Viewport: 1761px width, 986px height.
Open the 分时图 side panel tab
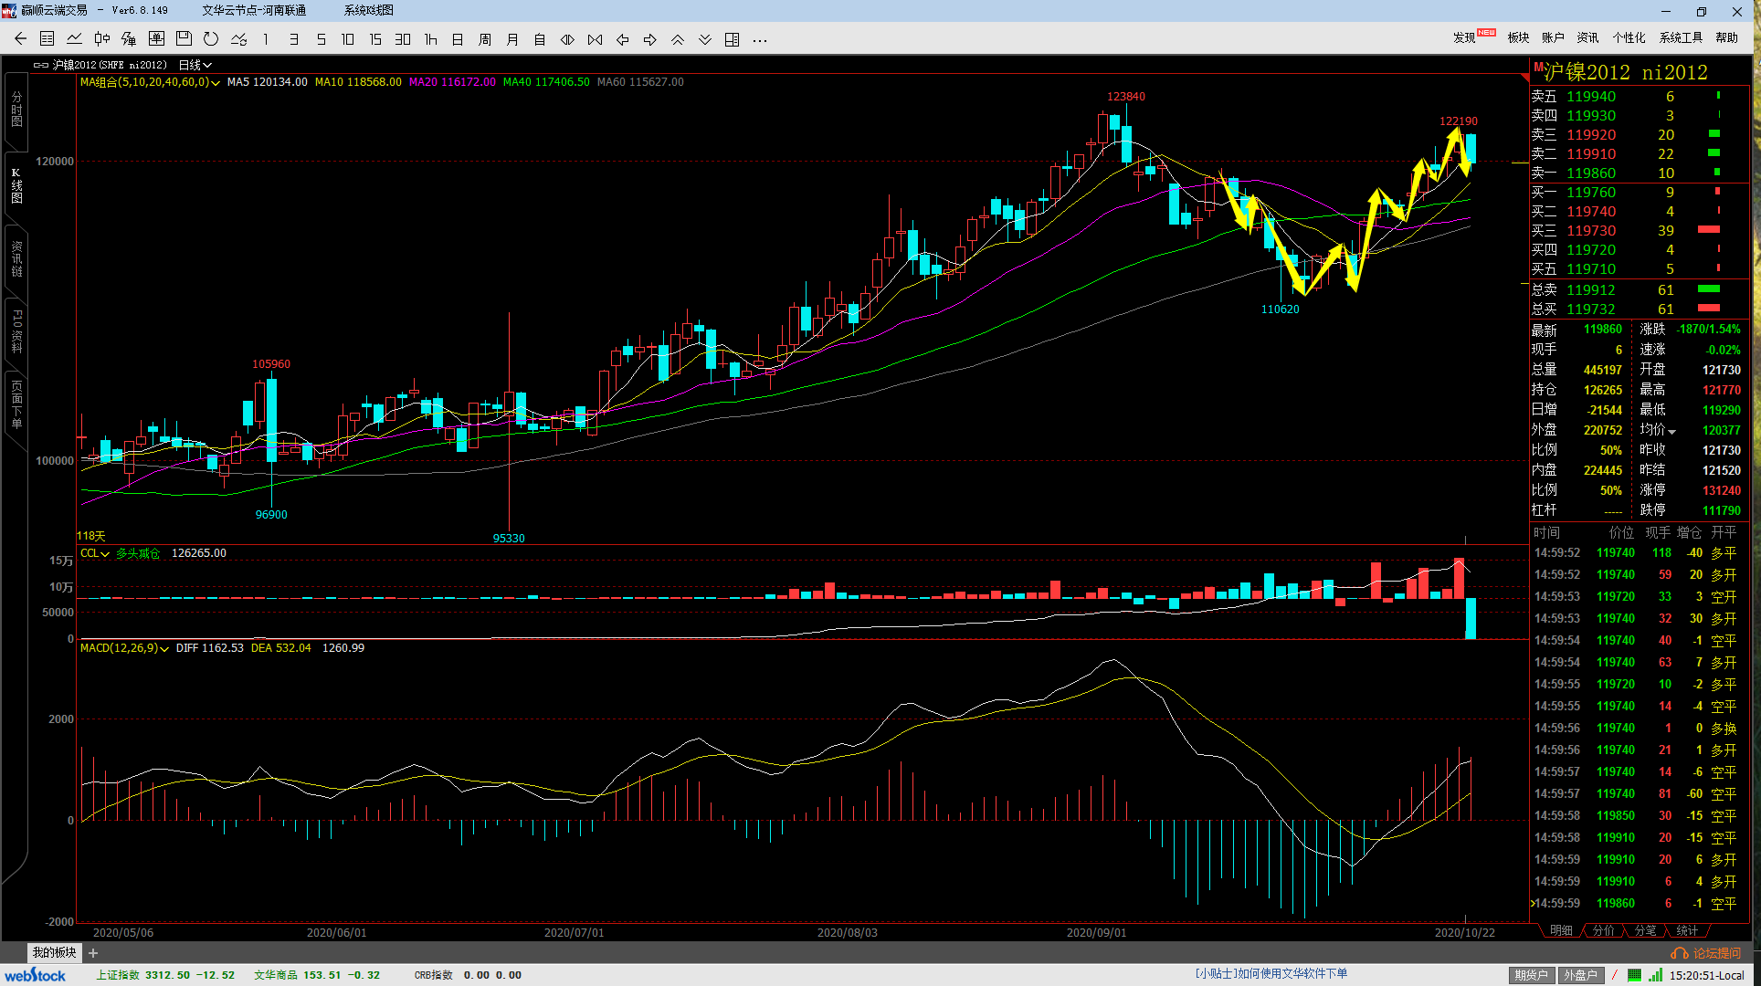coord(16,110)
